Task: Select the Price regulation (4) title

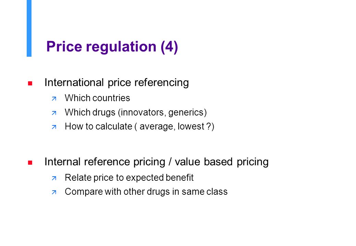Action: (112, 47)
